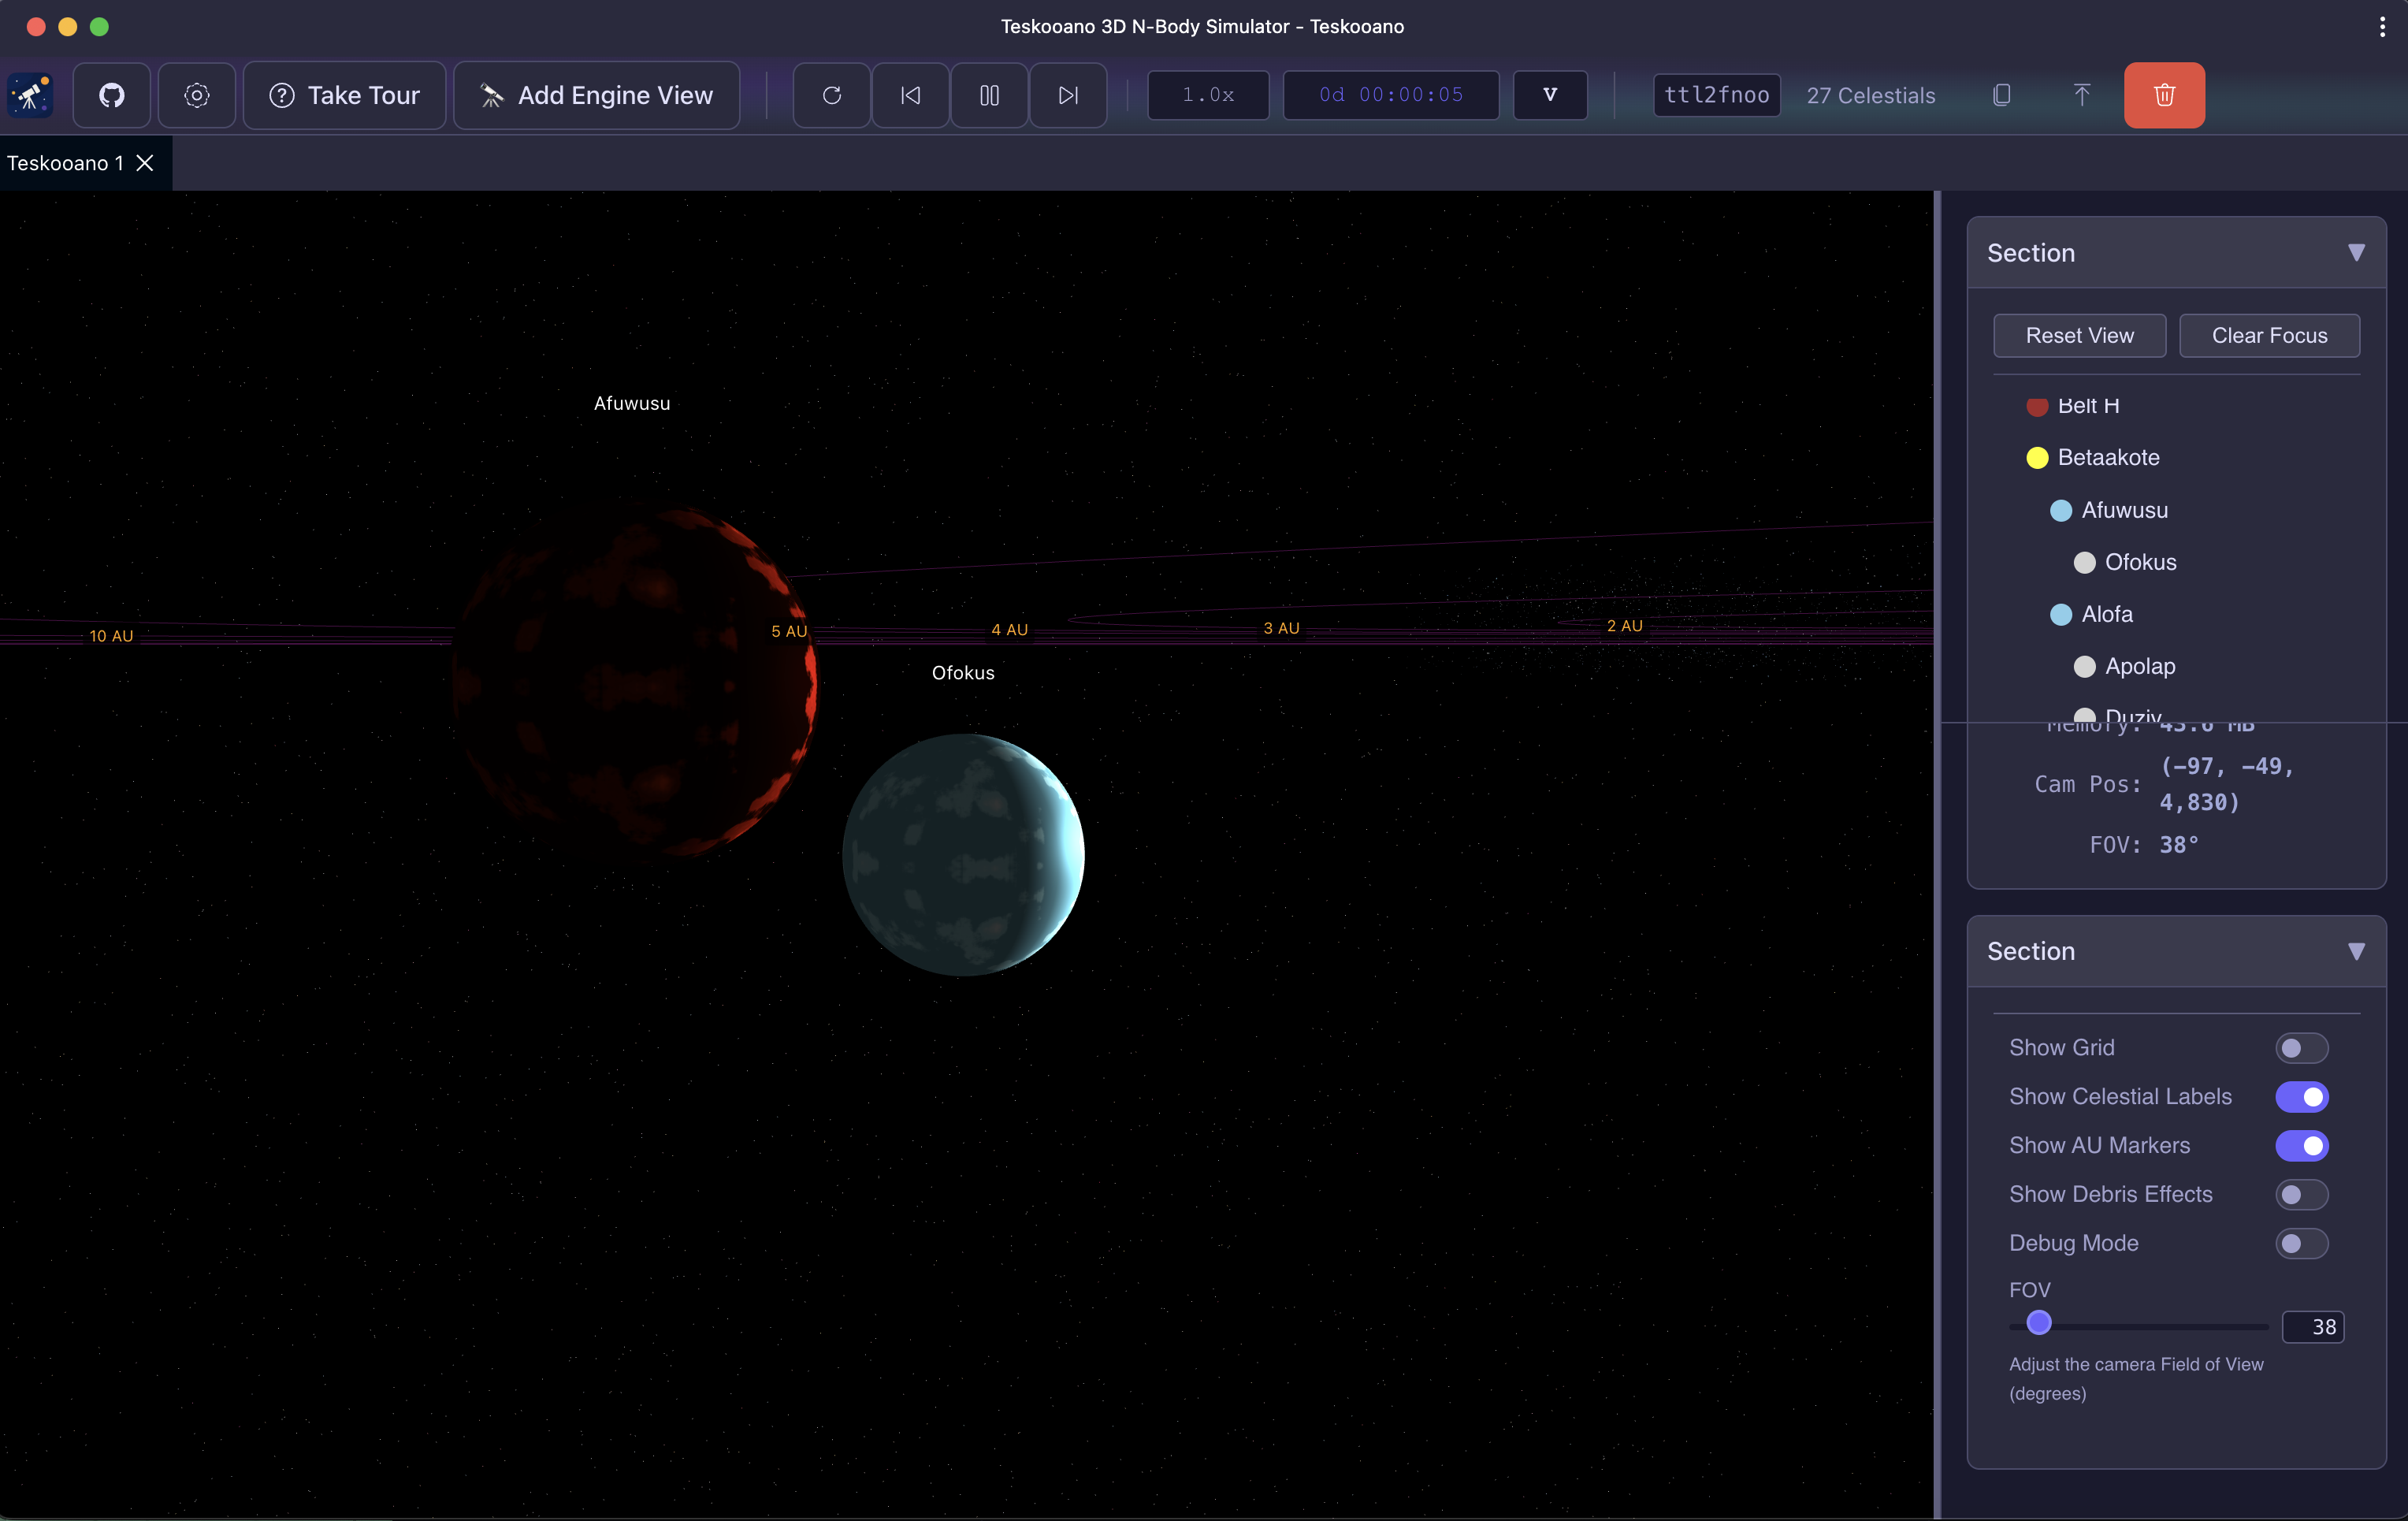Click the V engine mode indicator
The image size is (2408, 1521).
[1550, 95]
